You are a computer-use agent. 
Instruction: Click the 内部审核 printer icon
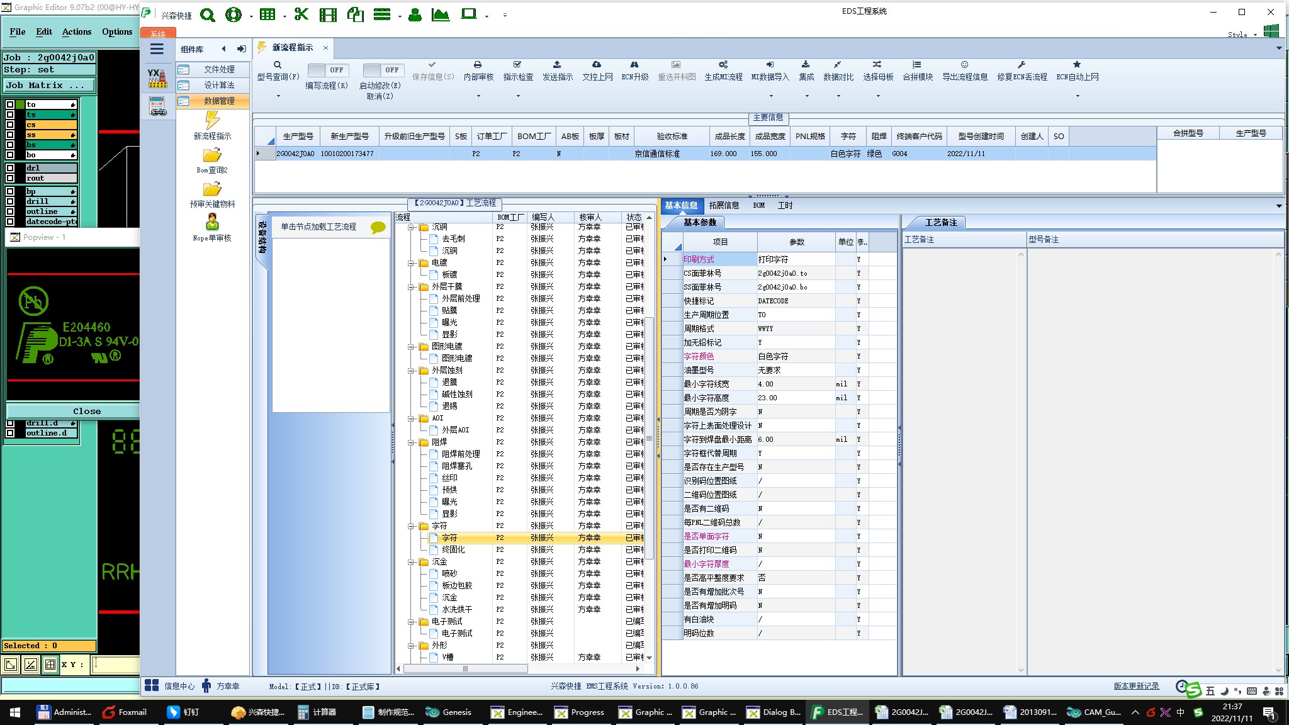point(478,65)
